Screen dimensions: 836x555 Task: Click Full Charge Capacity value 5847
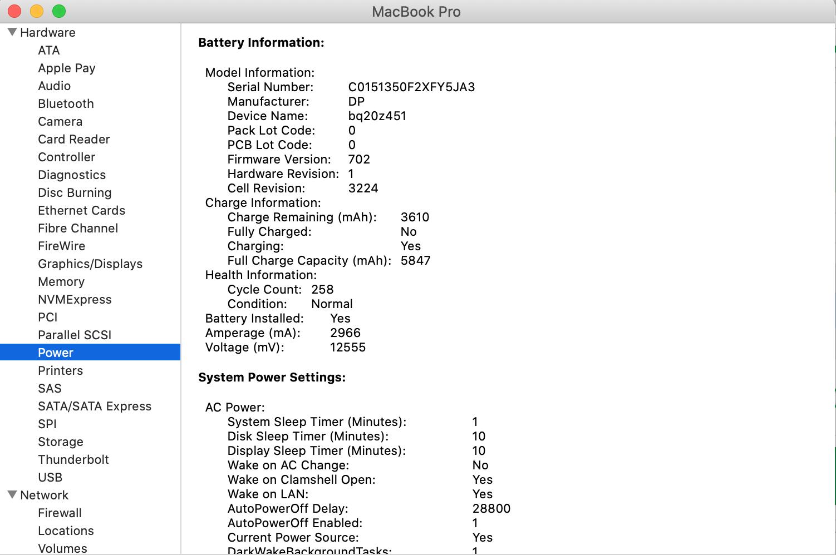[416, 260]
